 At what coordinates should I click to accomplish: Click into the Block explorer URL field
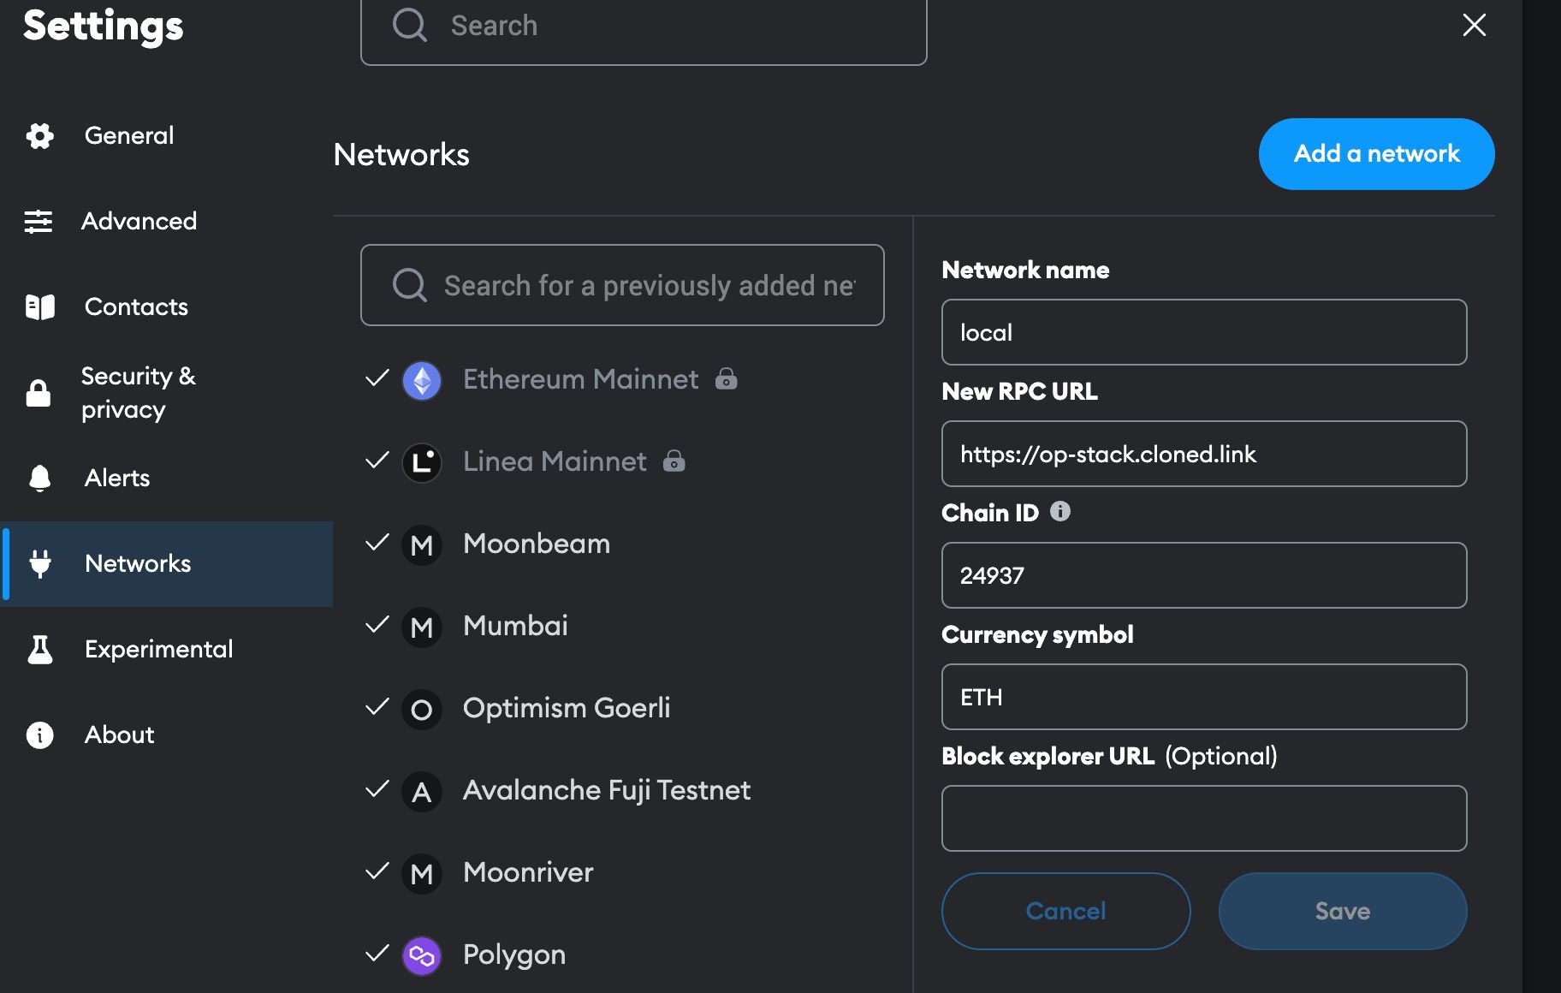point(1204,818)
